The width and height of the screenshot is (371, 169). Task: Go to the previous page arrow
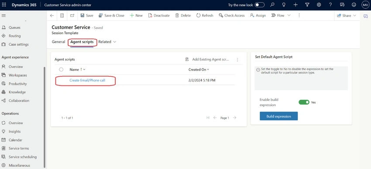[215, 118]
